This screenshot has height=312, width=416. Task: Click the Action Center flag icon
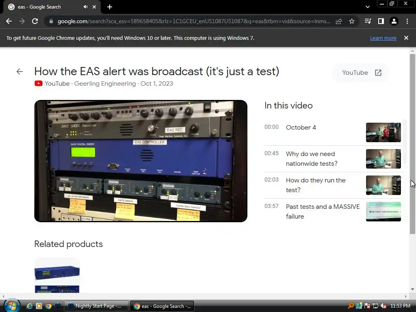click(367, 306)
